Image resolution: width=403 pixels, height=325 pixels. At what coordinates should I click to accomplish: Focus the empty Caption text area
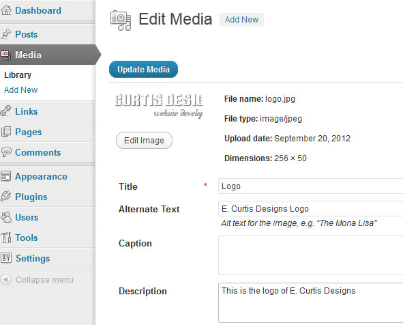point(310,255)
